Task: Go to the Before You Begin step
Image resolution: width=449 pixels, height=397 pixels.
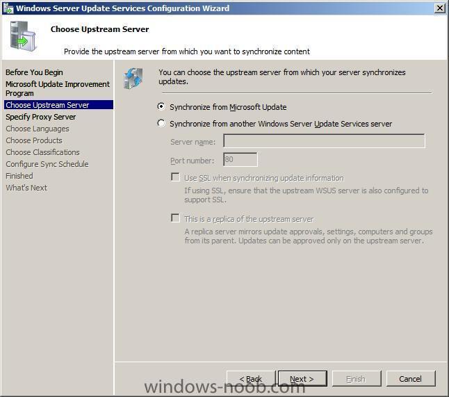Action: 34,72
